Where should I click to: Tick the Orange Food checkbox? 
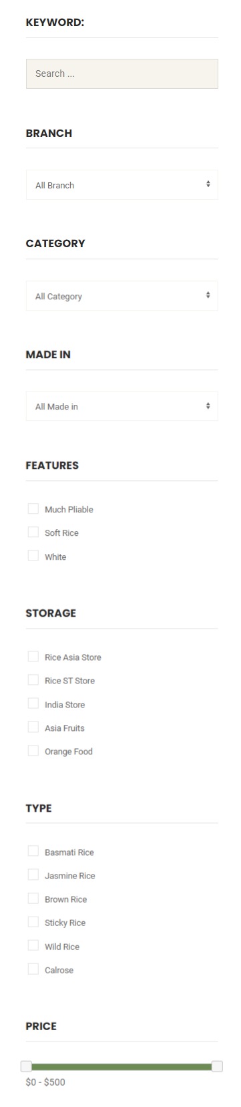click(33, 751)
